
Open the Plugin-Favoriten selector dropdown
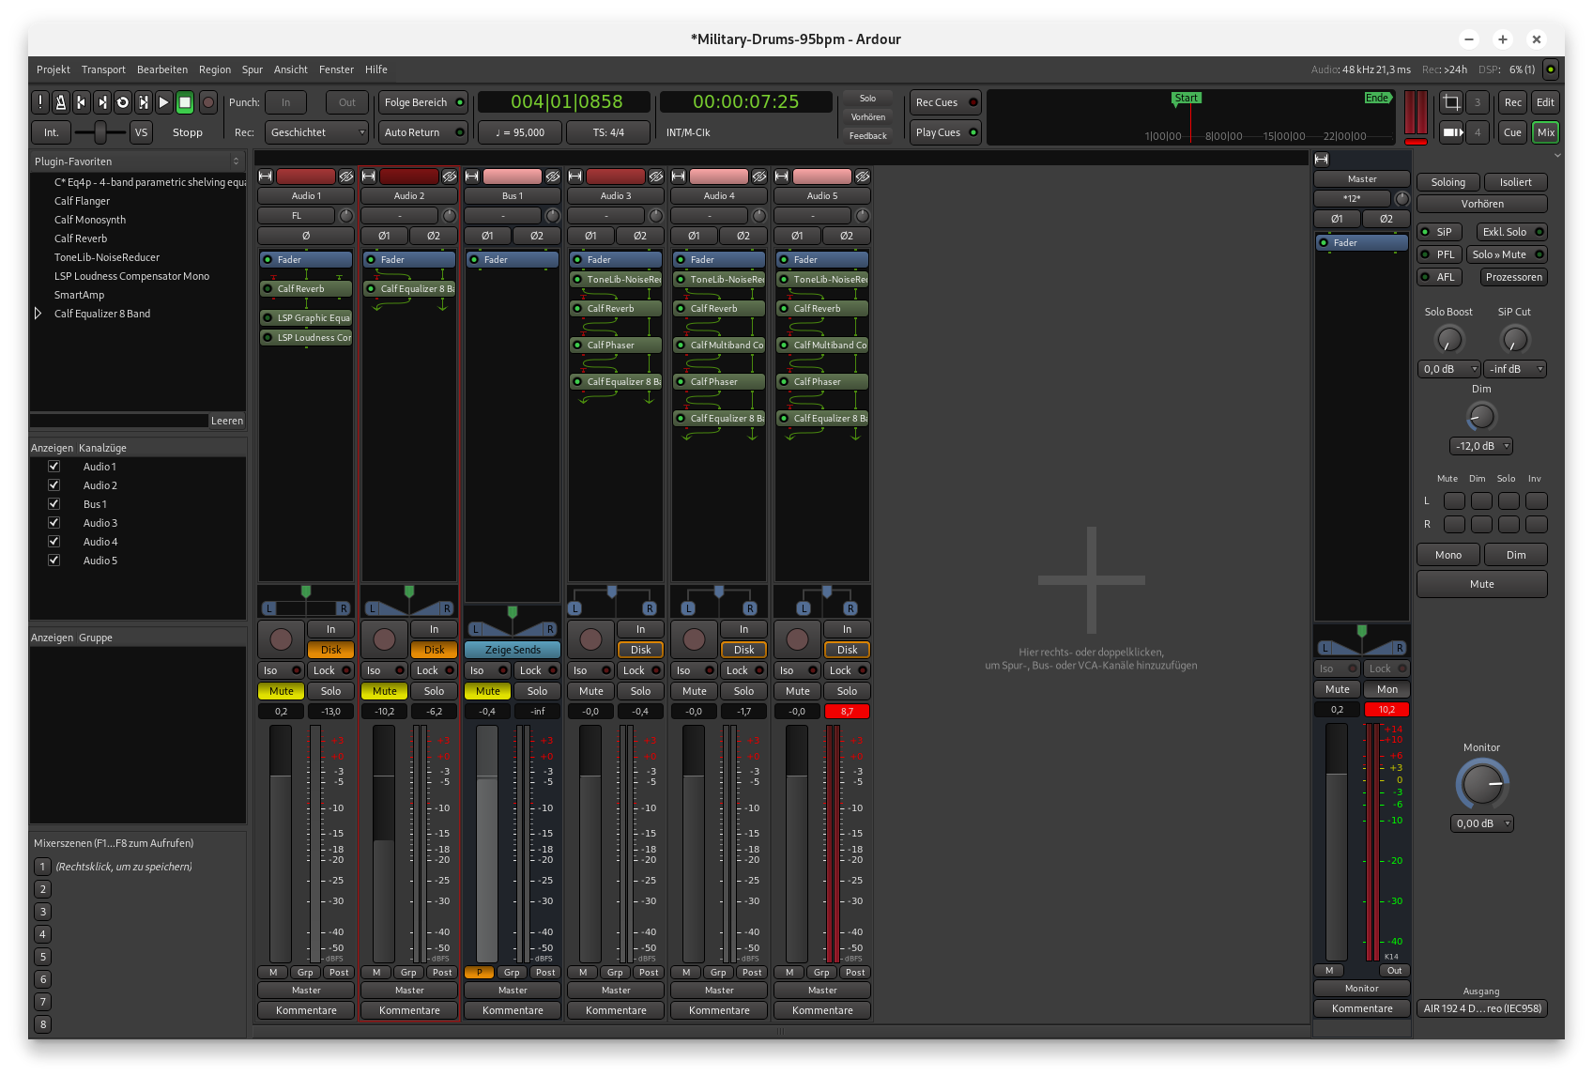tap(138, 161)
